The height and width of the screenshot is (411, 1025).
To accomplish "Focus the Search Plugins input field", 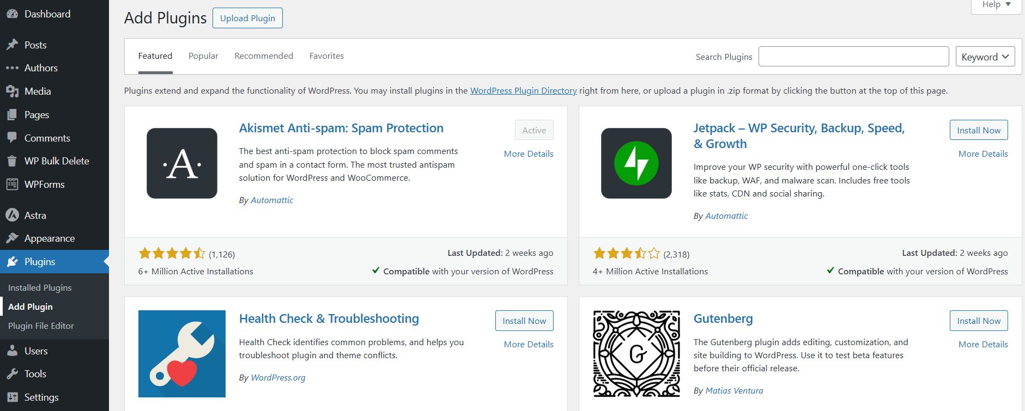I will [853, 57].
